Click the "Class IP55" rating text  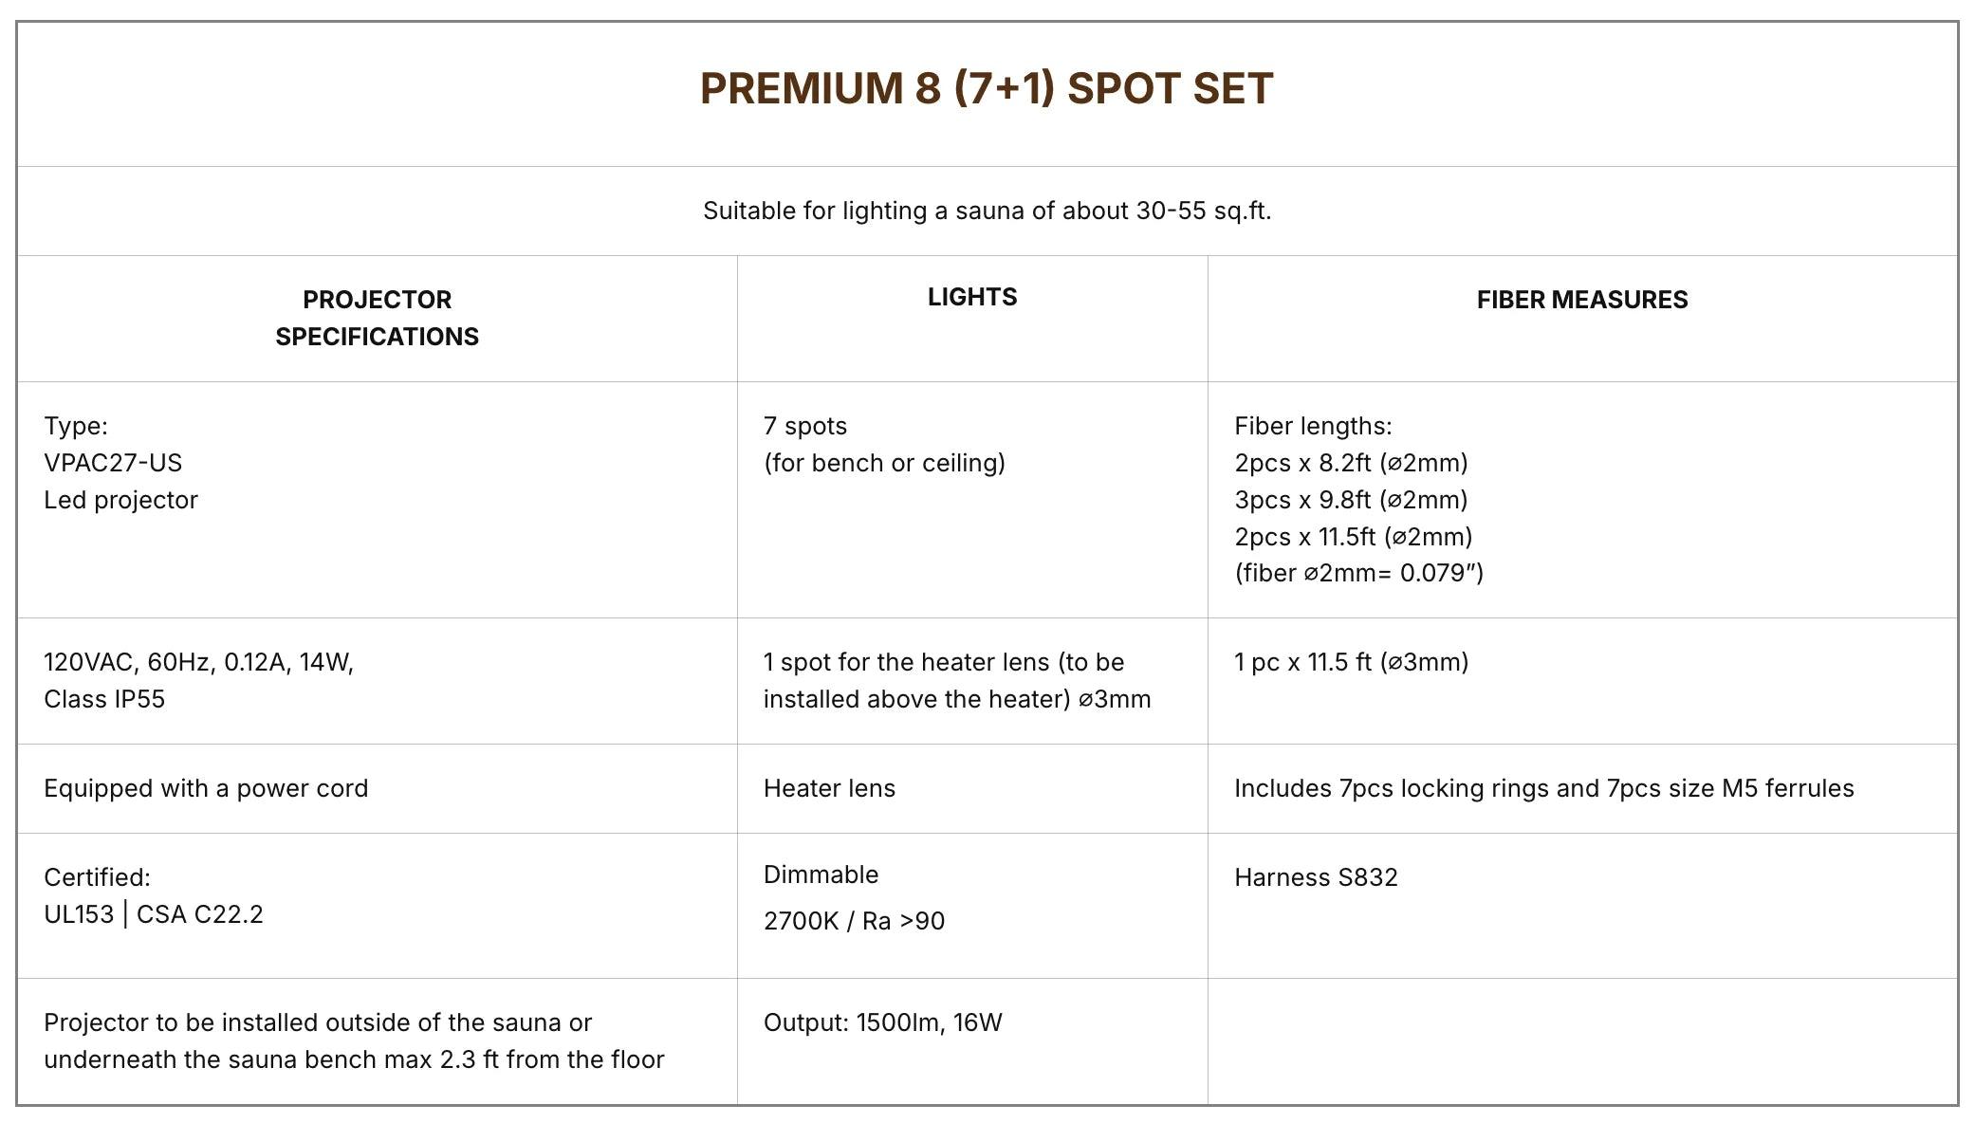point(104,699)
